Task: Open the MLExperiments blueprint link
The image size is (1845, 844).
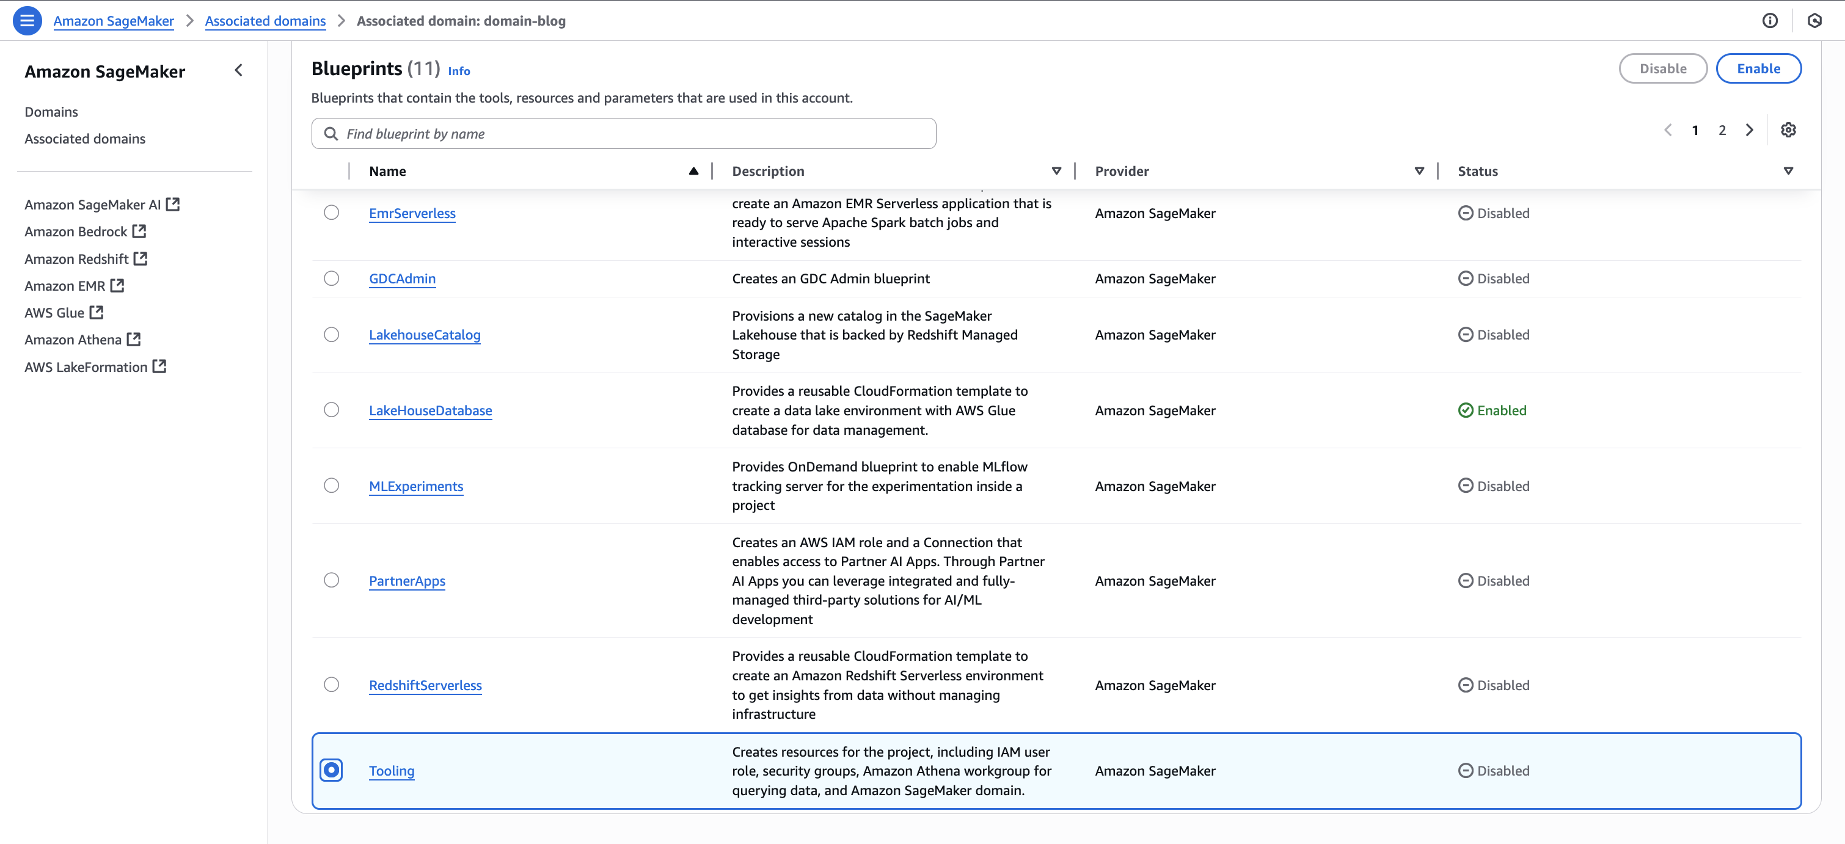Action: click(415, 486)
